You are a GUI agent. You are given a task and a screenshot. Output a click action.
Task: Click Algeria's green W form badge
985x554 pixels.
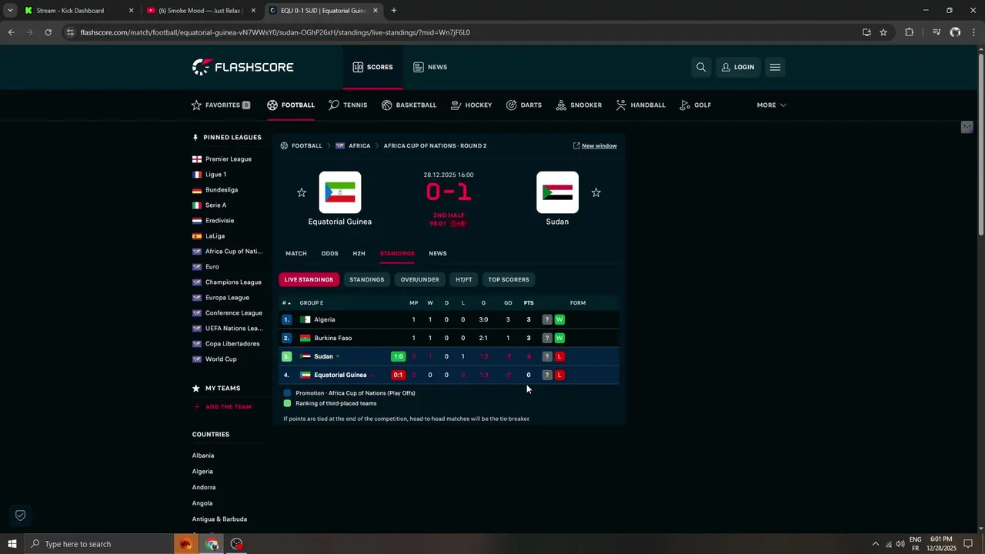[x=559, y=319]
